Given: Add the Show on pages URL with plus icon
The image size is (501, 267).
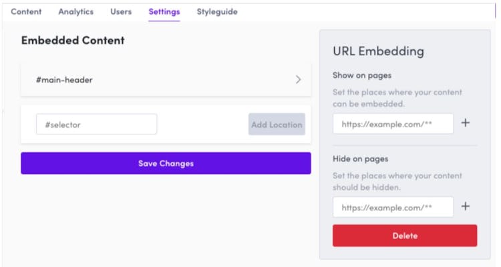Looking at the screenshot, I should (466, 123).
